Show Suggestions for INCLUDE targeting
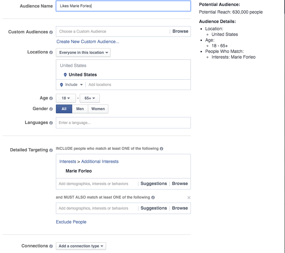Screen dimensions: 285x253 click(153, 183)
